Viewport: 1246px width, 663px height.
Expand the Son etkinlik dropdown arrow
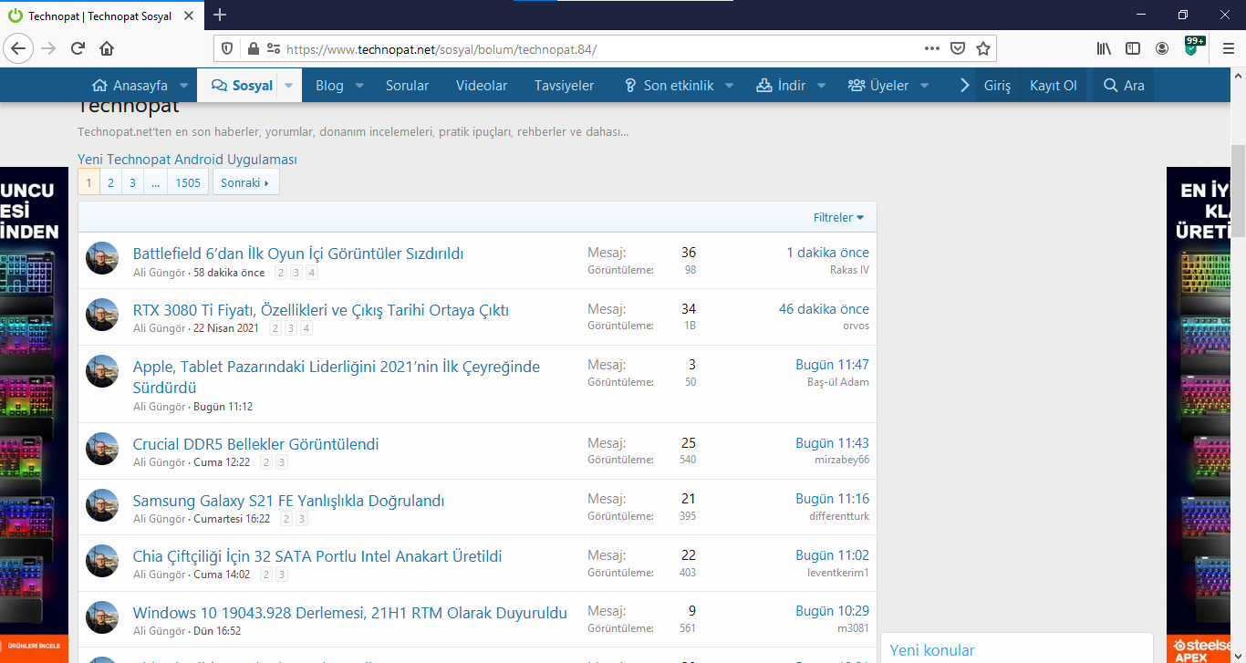pyautogui.click(x=730, y=86)
